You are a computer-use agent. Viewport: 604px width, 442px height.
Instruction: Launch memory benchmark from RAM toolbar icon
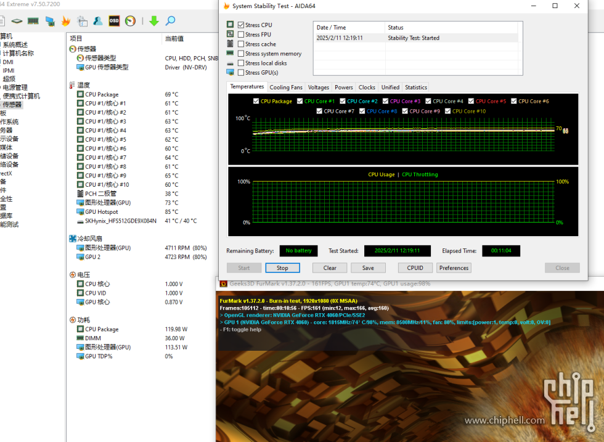click(33, 21)
